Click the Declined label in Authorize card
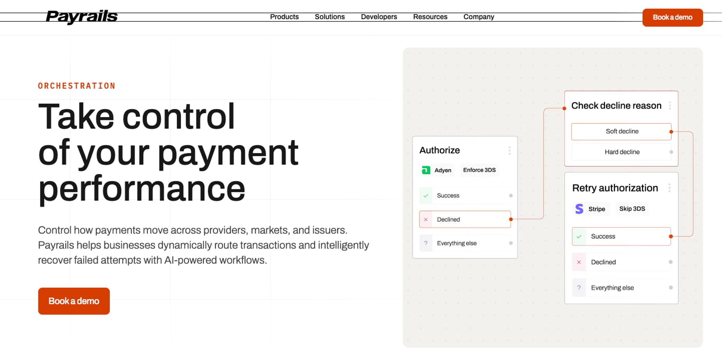The height and width of the screenshot is (359, 722). pyautogui.click(x=448, y=220)
